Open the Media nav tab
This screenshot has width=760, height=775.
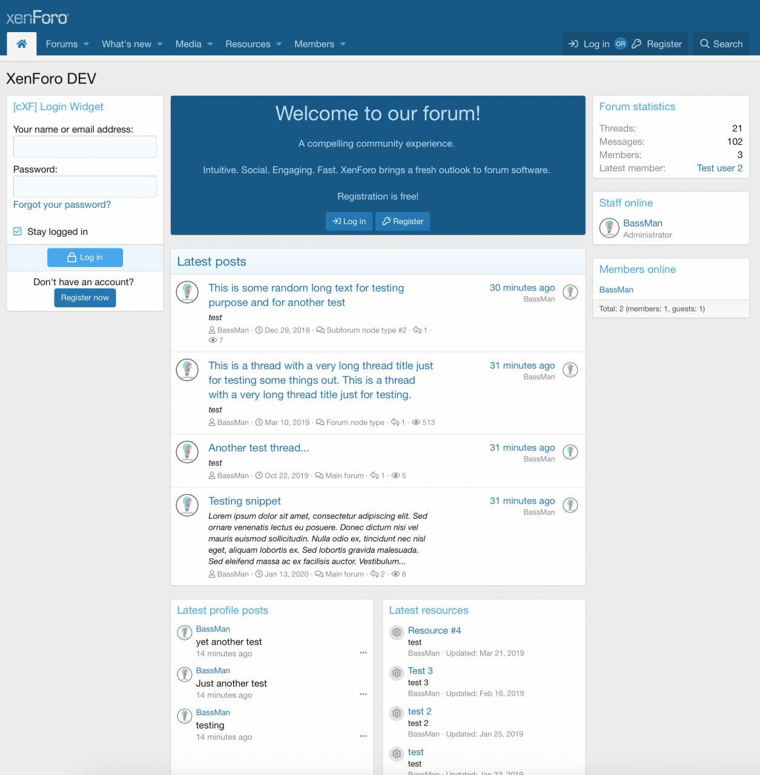[x=188, y=44]
